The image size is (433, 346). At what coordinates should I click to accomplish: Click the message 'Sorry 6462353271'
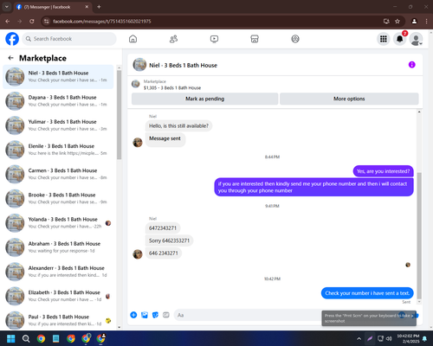tap(169, 240)
